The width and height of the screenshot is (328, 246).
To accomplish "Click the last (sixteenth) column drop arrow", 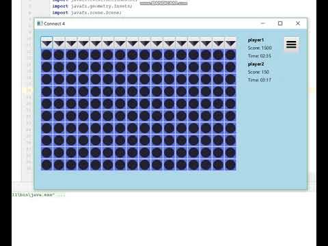I will (x=230, y=43).
